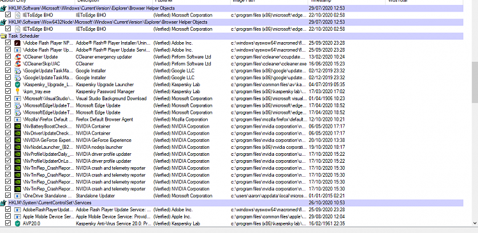Click registry icon beside the Wow6432Node key
Image resolution: width=478 pixels, height=233 pixels.
pyautogui.click(x=3, y=22)
